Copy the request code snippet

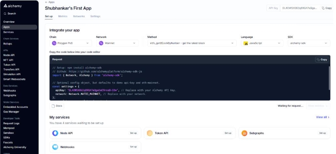[x=322, y=60]
